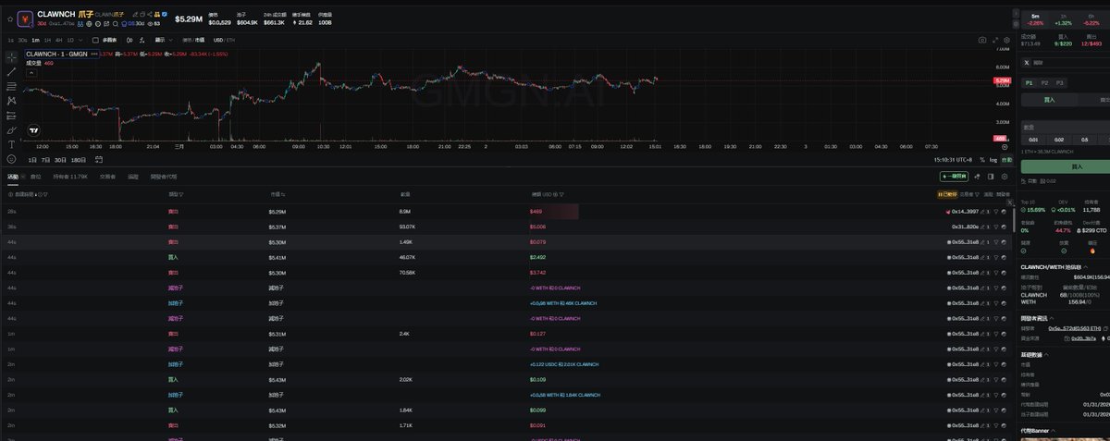Select the brush drawing tool
This screenshot has width=1110, height=441.
(x=10, y=130)
